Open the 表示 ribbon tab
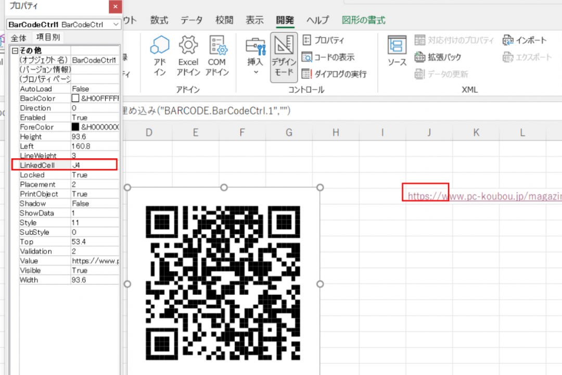562x375 pixels. (x=254, y=20)
